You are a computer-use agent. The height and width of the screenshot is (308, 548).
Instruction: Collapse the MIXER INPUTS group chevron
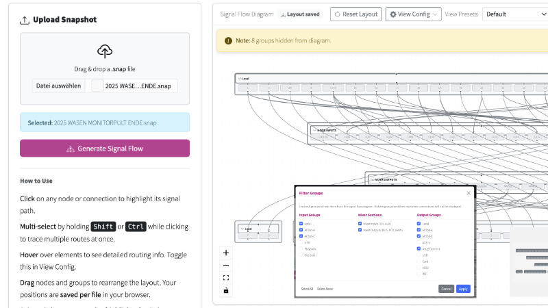314,130
